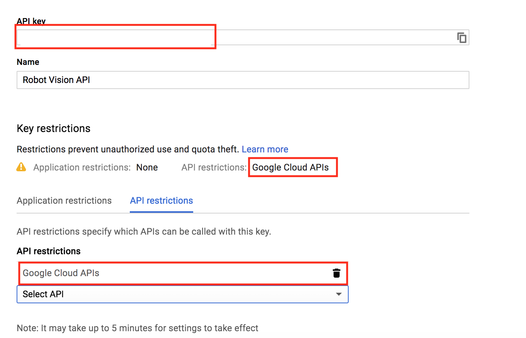Open the Learn more link
This screenshot has height=338, width=526.
[265, 149]
